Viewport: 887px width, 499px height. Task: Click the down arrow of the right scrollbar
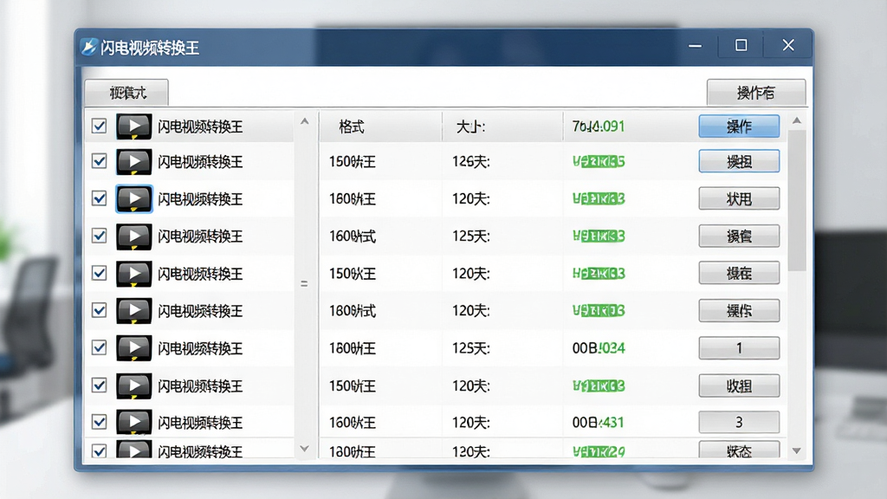coord(797,450)
